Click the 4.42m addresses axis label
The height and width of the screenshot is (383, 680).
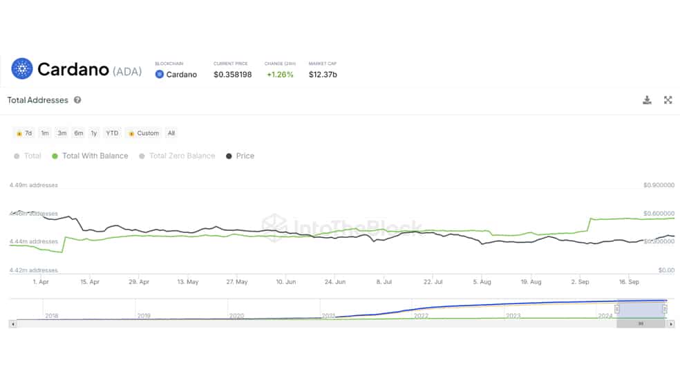pos(33,270)
